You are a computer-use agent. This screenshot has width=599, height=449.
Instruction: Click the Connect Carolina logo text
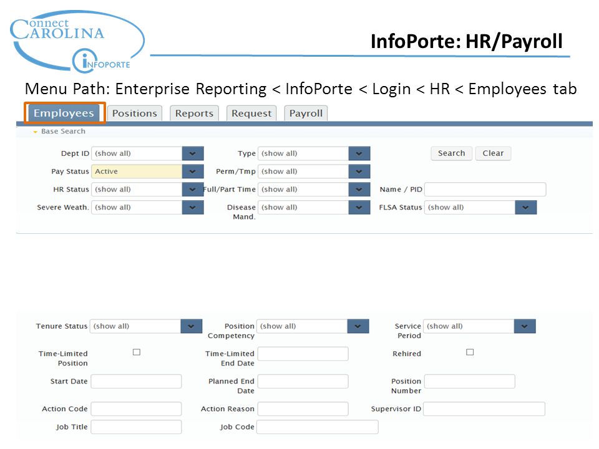[57, 29]
